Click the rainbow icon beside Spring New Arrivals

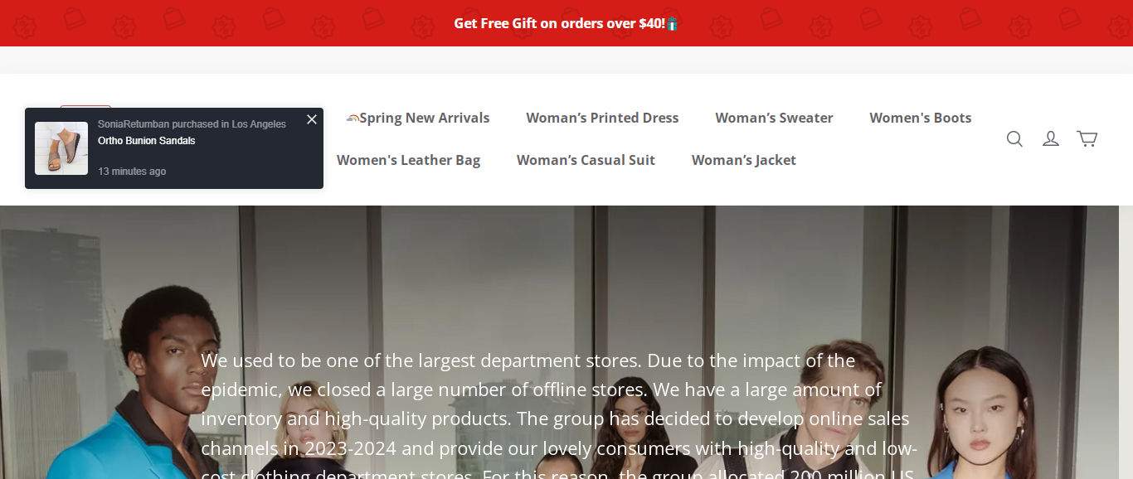tap(353, 118)
